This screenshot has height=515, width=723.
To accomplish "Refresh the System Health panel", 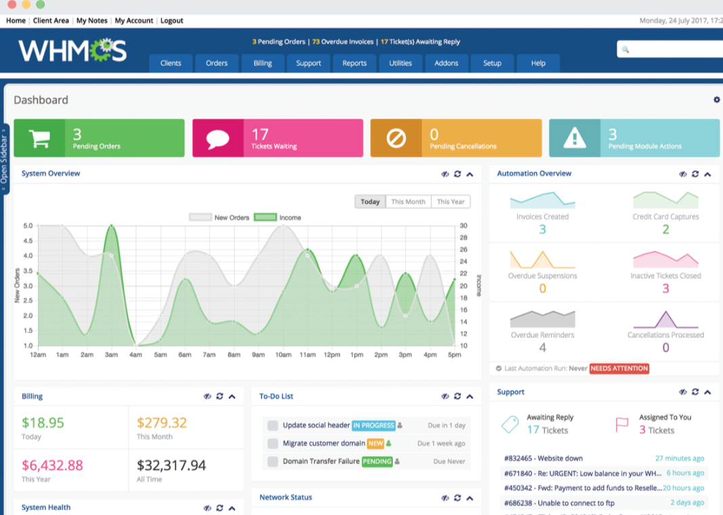I will point(220,508).
